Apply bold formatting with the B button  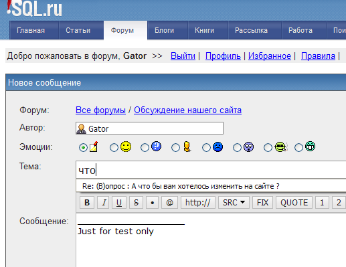coord(87,203)
